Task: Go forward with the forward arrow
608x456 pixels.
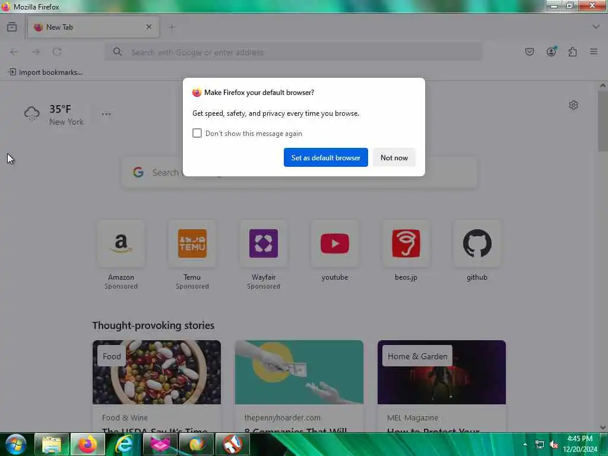Action: point(36,52)
